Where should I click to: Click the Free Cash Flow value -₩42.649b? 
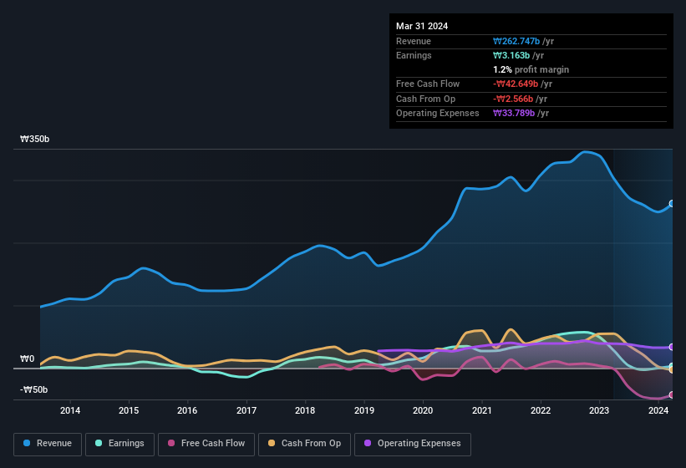(x=516, y=84)
